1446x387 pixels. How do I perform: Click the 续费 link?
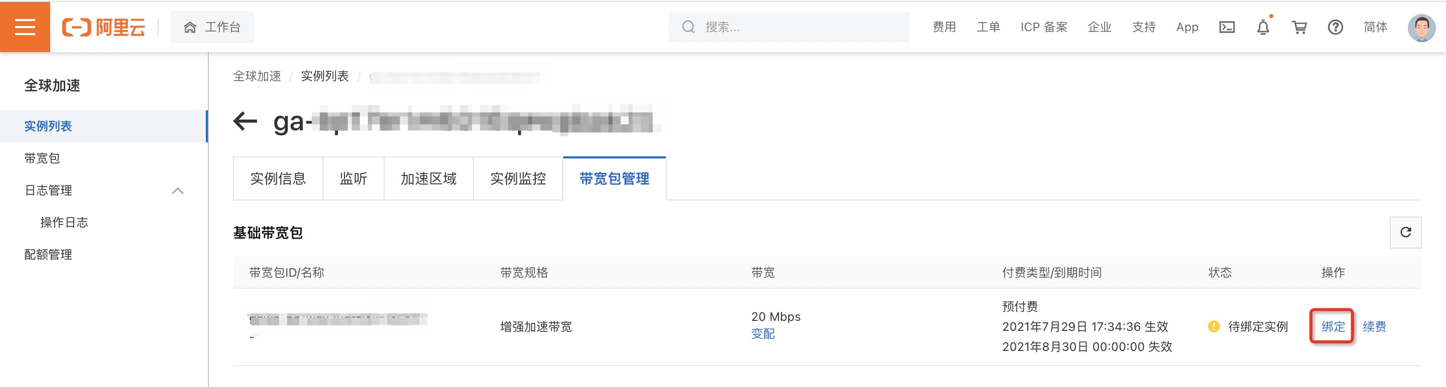(x=1374, y=326)
